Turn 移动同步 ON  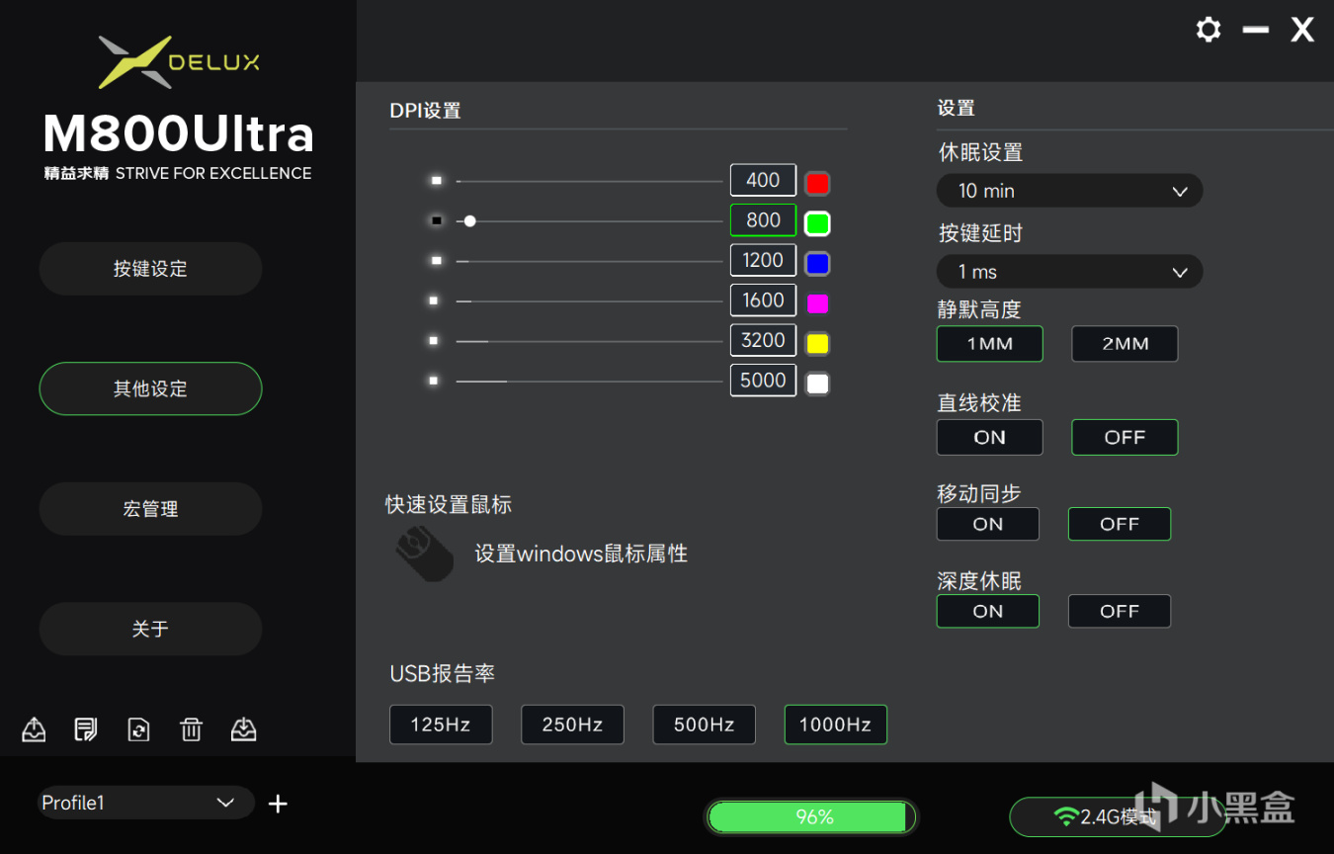point(987,524)
